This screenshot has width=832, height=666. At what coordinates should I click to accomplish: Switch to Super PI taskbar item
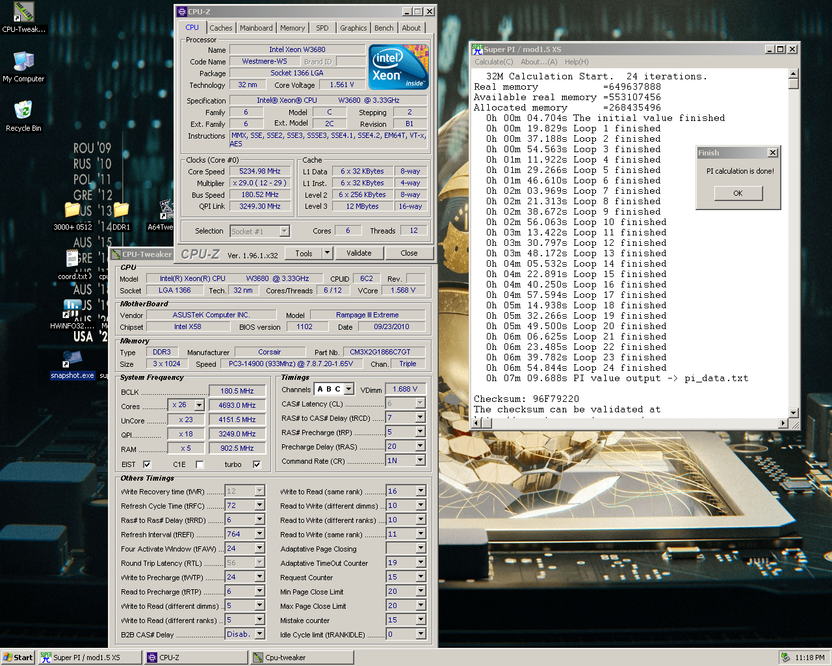[x=90, y=658]
